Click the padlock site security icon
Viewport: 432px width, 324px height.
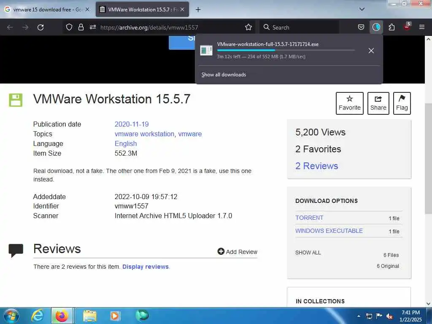click(x=81, y=27)
